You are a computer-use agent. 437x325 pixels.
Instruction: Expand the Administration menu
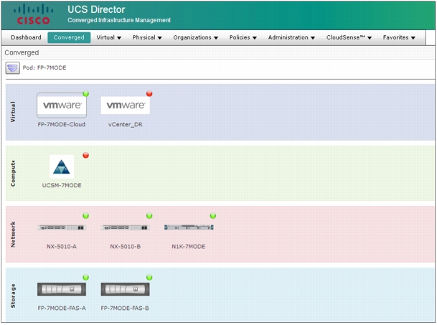pyautogui.click(x=291, y=37)
